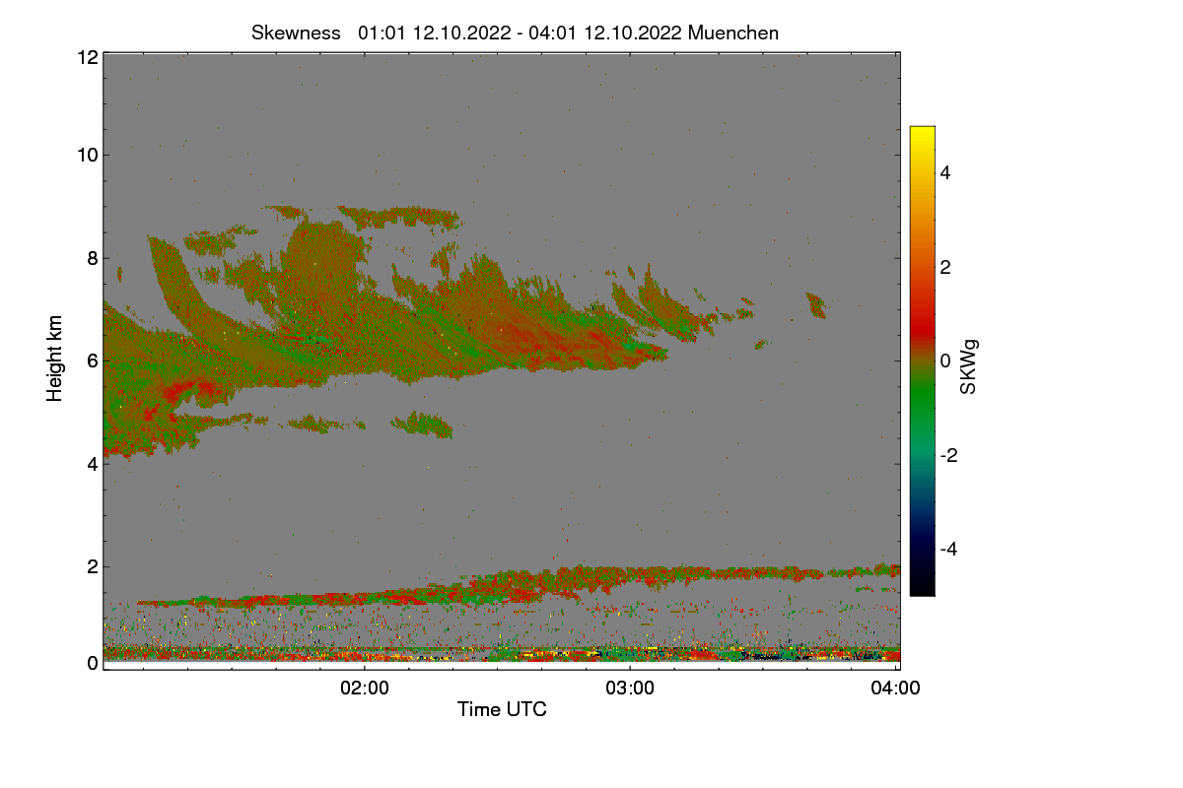Click the low cloud layer near 2 km at 03:30

click(763, 572)
